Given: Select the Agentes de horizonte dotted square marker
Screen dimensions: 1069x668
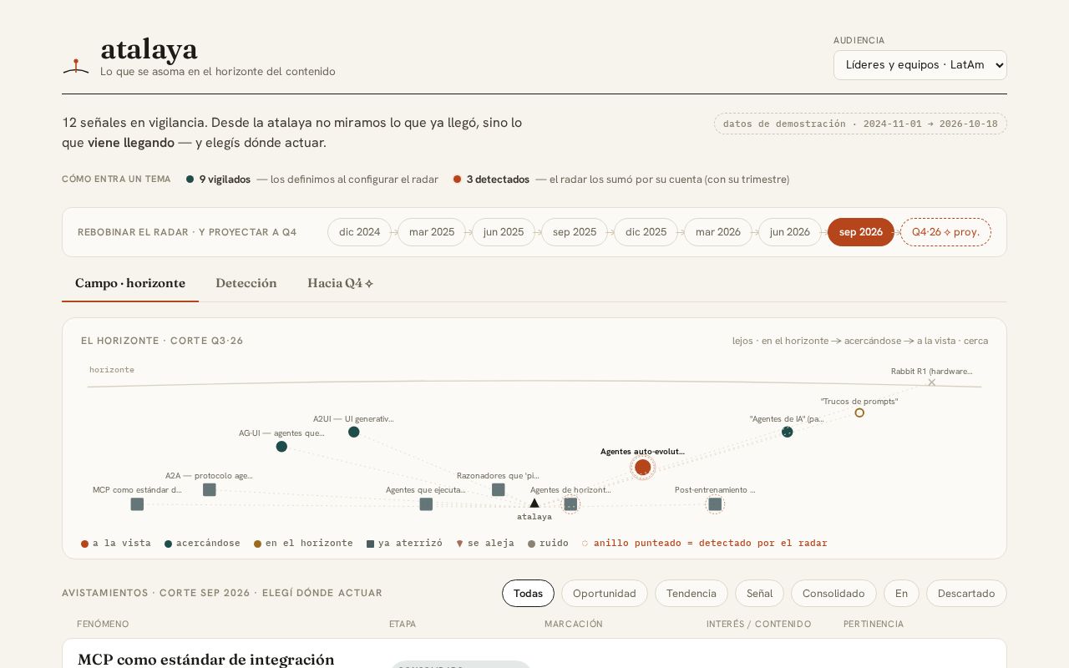Looking at the screenshot, I should pyautogui.click(x=570, y=504).
